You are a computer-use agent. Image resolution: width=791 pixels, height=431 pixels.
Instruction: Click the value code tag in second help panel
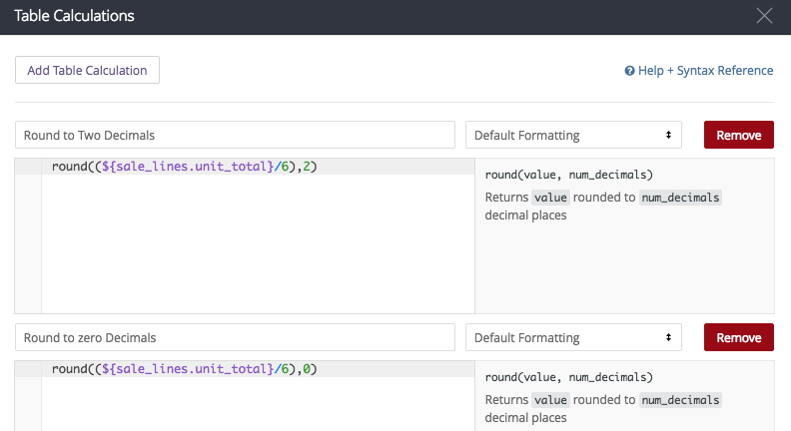(x=550, y=400)
